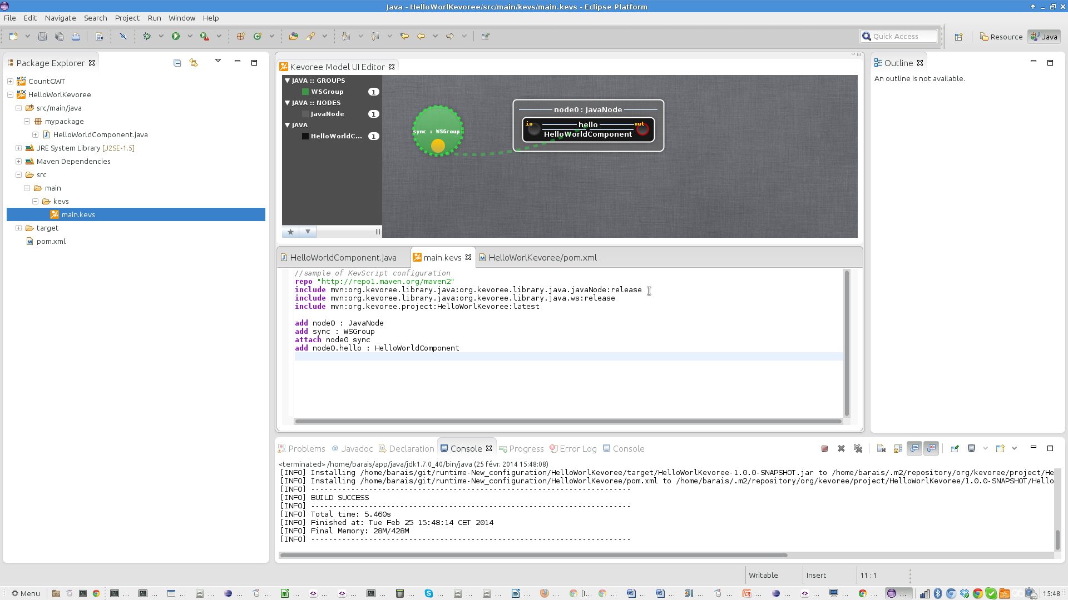This screenshot has height=600, width=1068.
Task: Click the Open Console icon
Action: point(1000,448)
